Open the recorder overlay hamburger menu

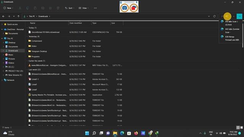tap(121, 2)
